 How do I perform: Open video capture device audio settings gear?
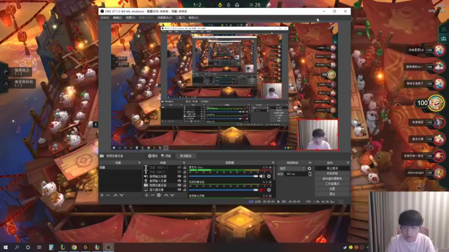pyautogui.click(x=269, y=190)
